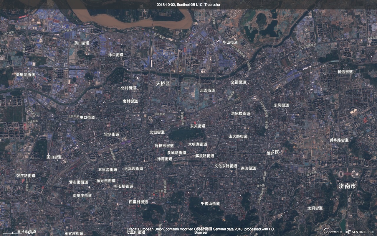Click the 舜华路街道 map label
This screenshot has height=236, width=377.
(x=339, y=140)
